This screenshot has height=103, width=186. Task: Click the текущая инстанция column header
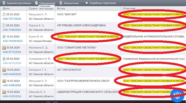[46, 7]
